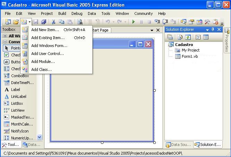
Task: Select the NotifyIcon control in Toolbox
Action: coord(19,131)
